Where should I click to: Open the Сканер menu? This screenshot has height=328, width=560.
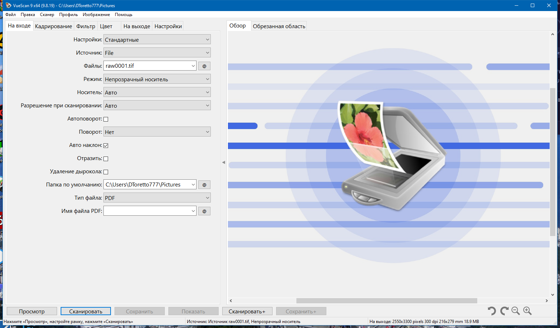click(x=47, y=15)
